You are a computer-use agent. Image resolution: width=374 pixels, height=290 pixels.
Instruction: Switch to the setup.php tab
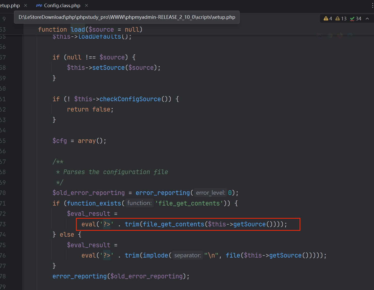pos(10,5)
